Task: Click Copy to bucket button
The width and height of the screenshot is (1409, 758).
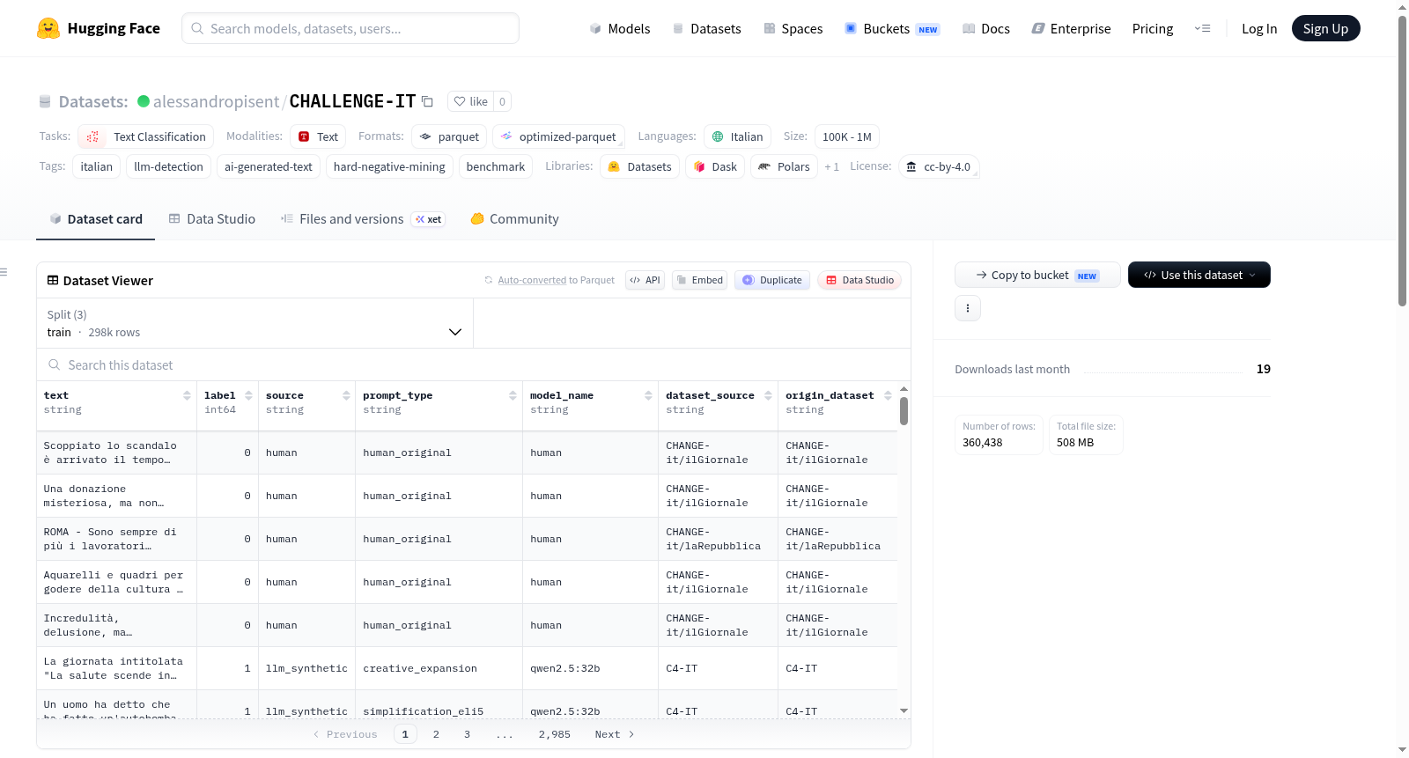Action: (1037, 275)
